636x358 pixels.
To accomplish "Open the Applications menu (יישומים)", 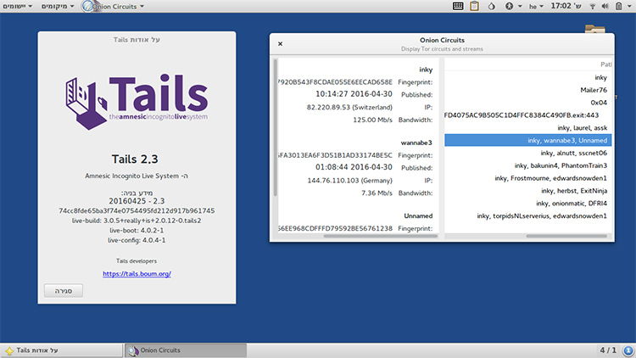I will click(18, 7).
